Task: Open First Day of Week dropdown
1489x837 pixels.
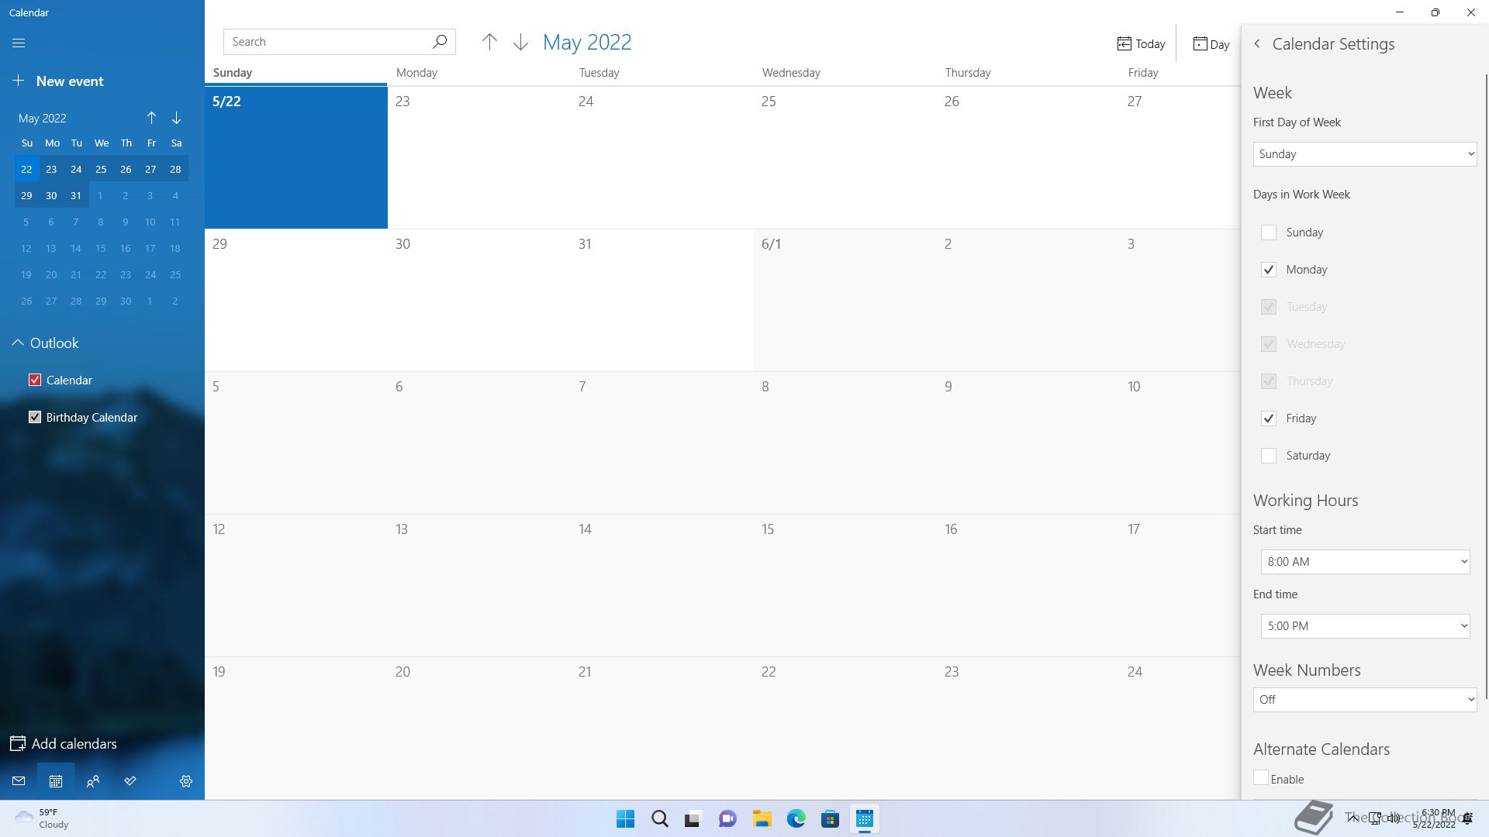Action: [x=1365, y=154]
